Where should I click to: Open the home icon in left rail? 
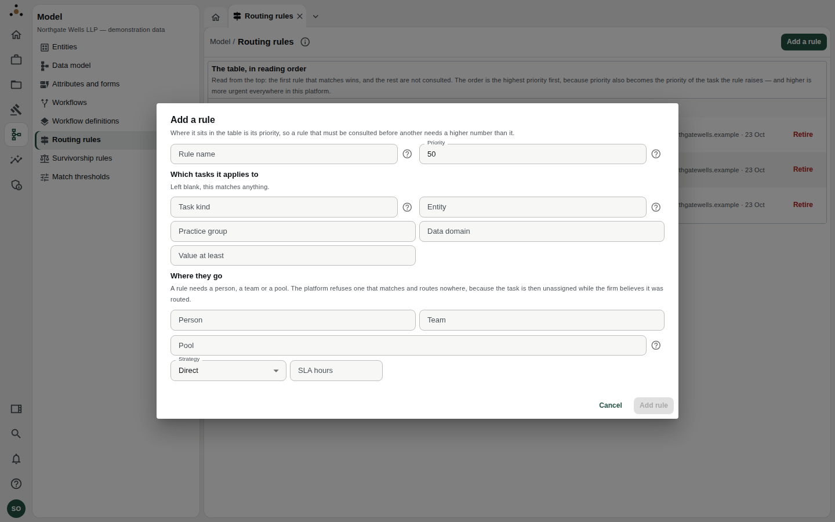tap(16, 35)
